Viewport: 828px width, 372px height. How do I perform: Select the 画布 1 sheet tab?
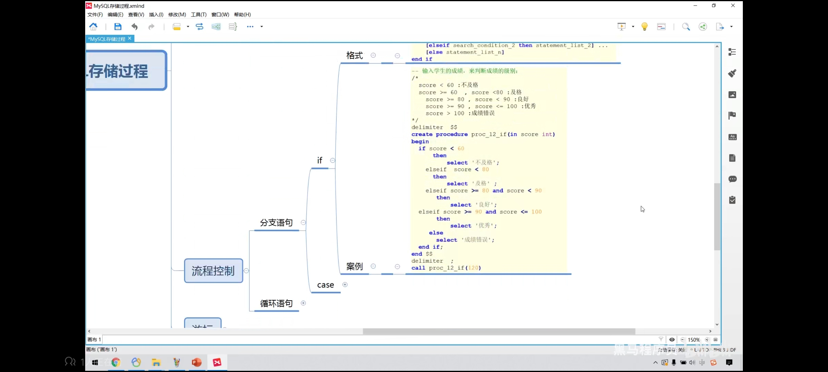coord(94,340)
